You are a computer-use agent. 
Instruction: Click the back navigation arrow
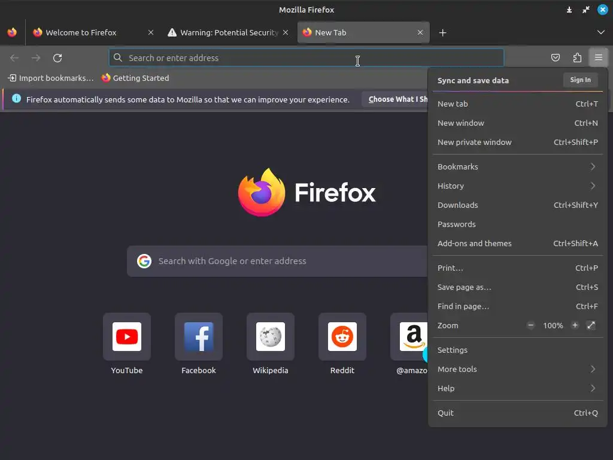point(14,58)
